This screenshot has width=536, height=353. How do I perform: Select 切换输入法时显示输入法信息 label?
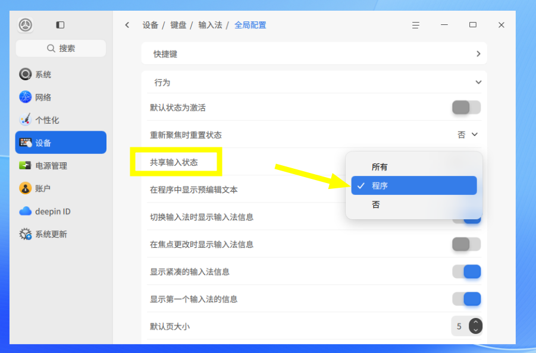pyautogui.click(x=202, y=217)
